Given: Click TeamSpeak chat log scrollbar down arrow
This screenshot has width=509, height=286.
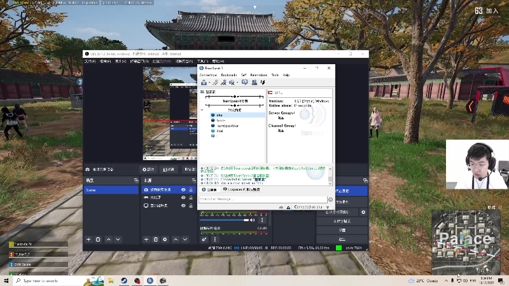Looking at the screenshot, I should point(330,184).
